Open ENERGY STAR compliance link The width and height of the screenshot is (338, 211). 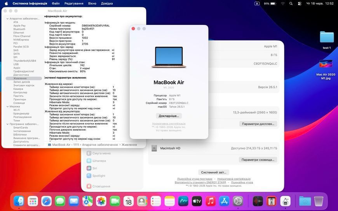(200, 182)
